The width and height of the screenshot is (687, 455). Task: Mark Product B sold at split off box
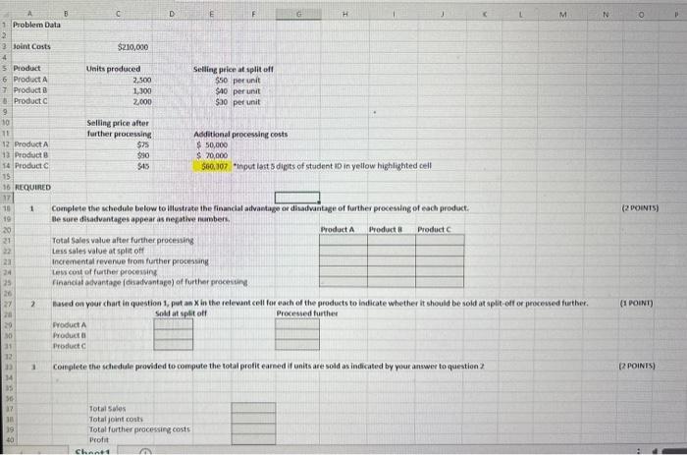173,335
